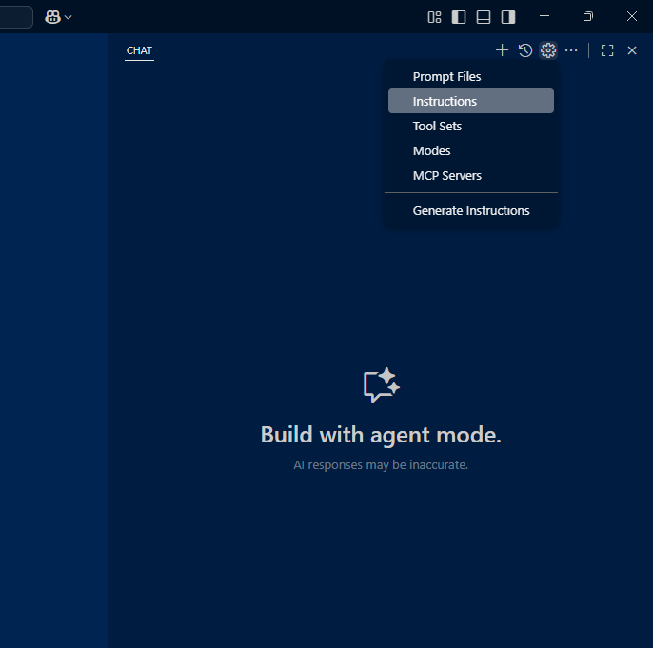Click Modes in the dropdown menu
This screenshot has width=653, height=648.
431,150
